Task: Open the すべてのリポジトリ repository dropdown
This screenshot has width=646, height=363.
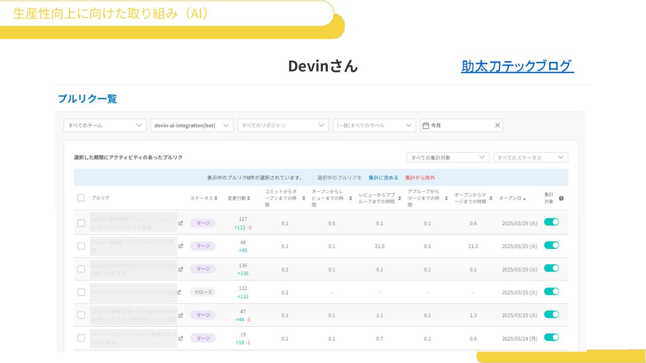Action: point(283,125)
